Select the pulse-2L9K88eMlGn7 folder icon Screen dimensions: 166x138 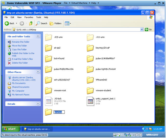click(90, 59)
